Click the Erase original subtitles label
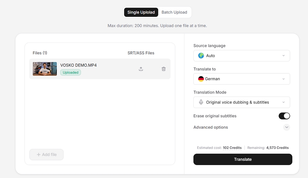 pyautogui.click(x=215, y=116)
